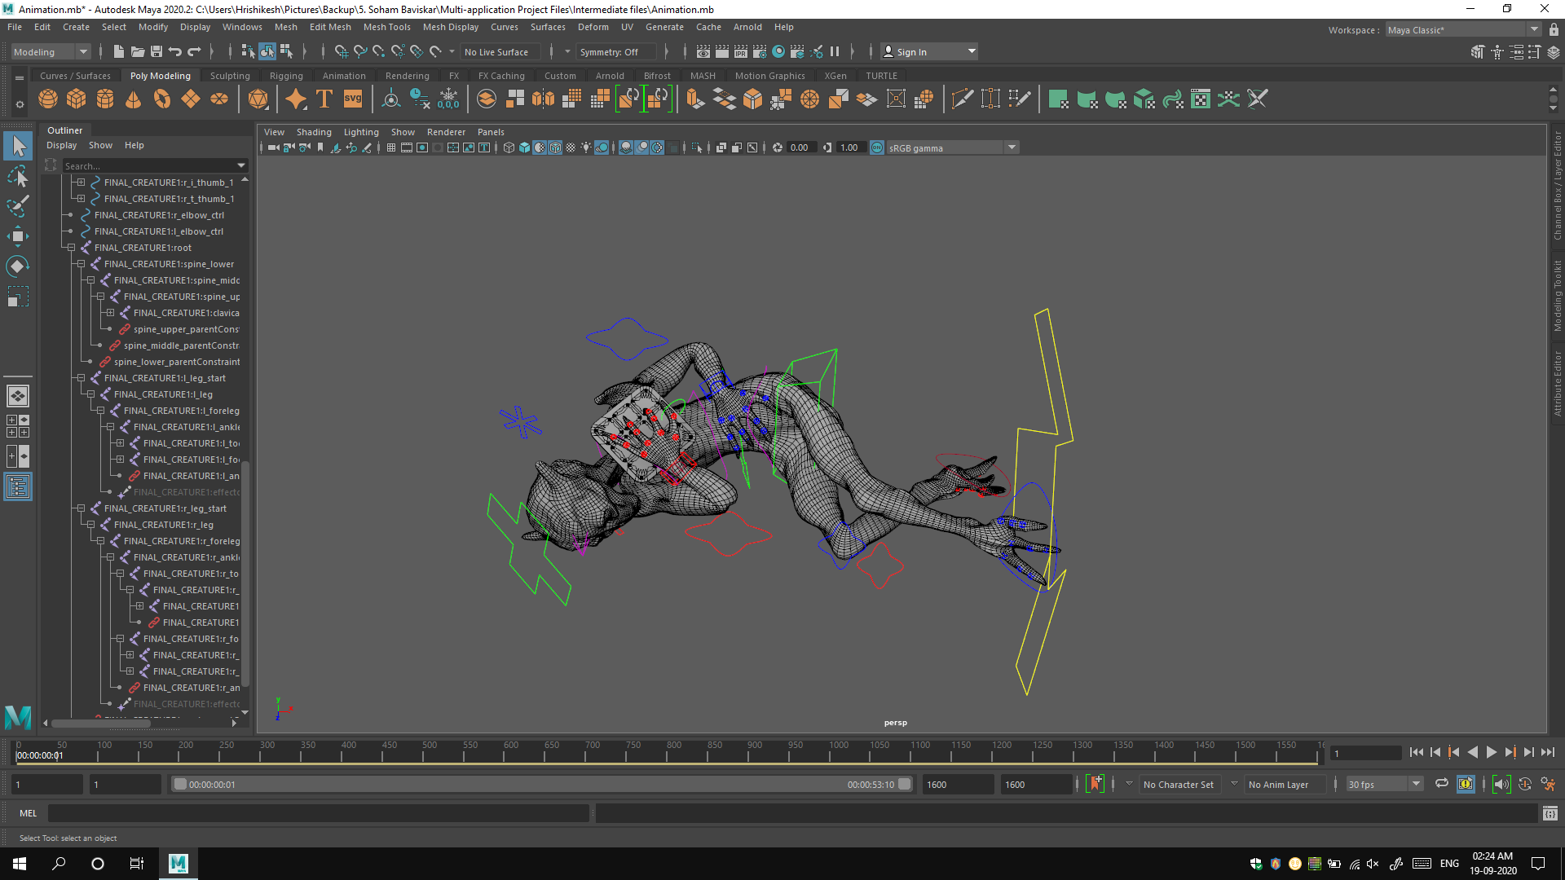Toggle the playback loop mode icon
Image resolution: width=1565 pixels, height=880 pixels.
1442,784
